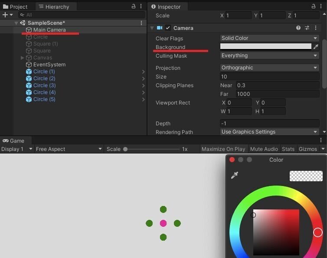Image resolution: width=327 pixels, height=258 pixels.
Task: Collapse the SampleScene hierarchy
Action: pos(16,23)
